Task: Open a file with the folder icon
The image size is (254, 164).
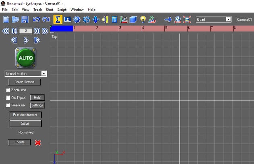Action: click(x=15, y=19)
